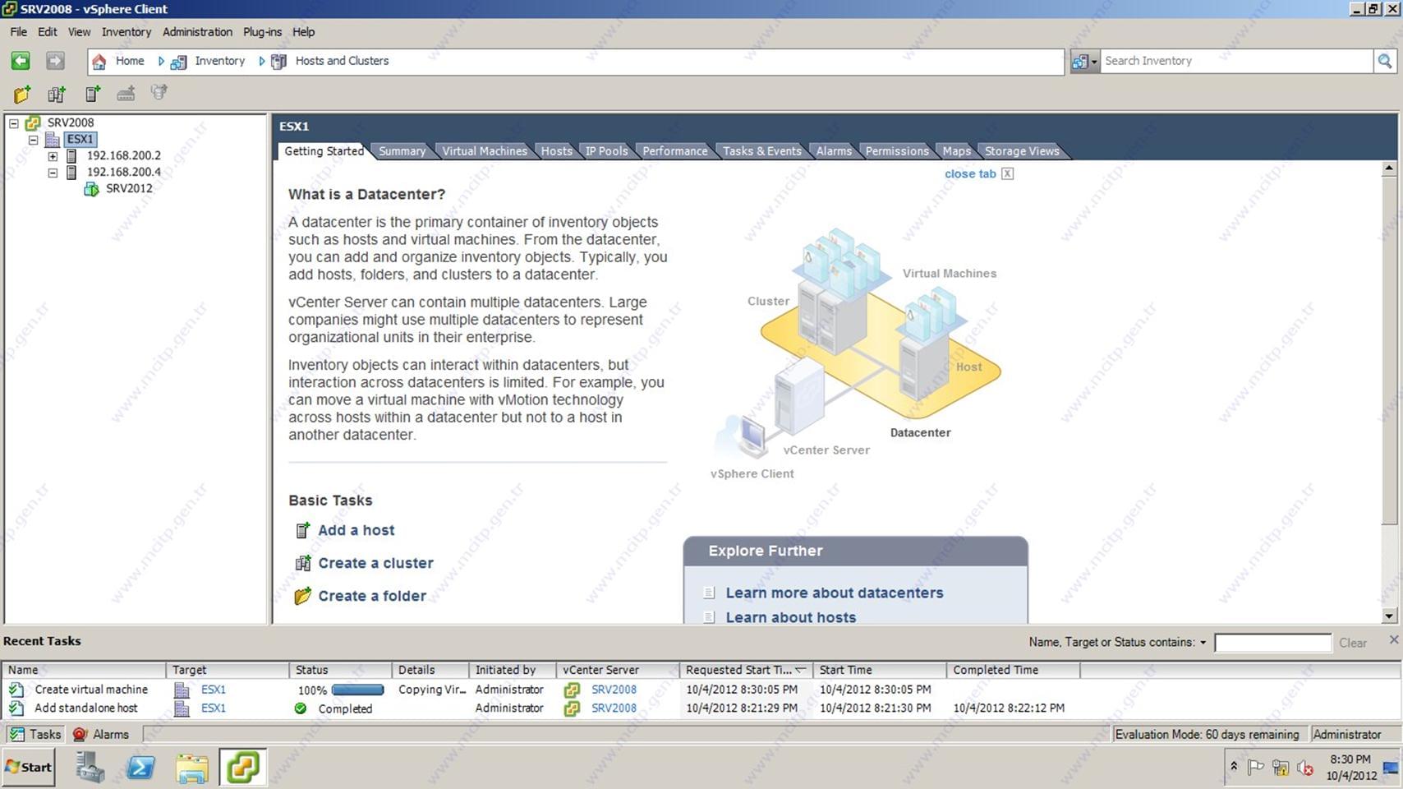The height and width of the screenshot is (789, 1403).
Task: Click the Start button
Action: click(x=29, y=767)
